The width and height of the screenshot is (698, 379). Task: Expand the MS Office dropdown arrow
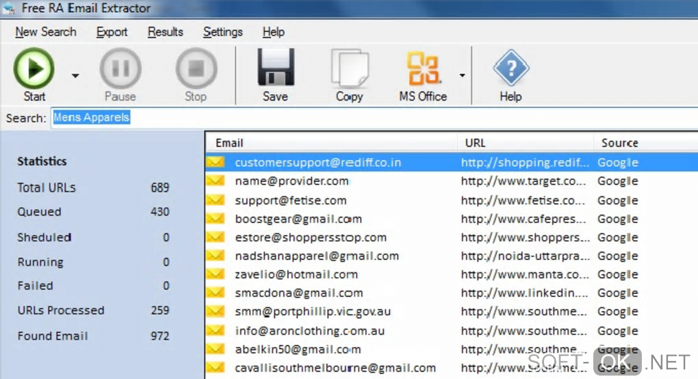462,76
